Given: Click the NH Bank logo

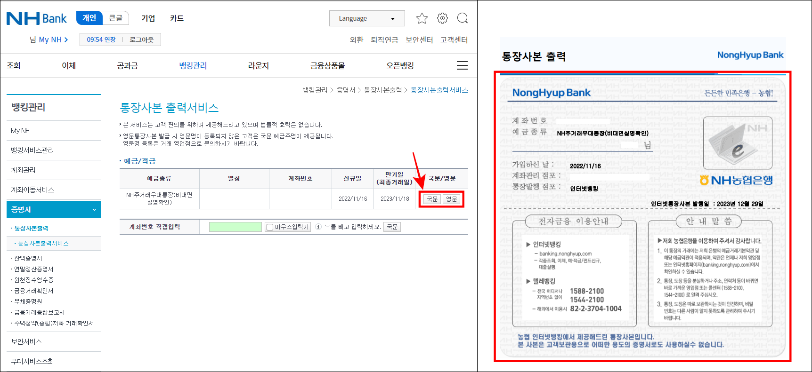Looking at the screenshot, I should click(x=36, y=18).
